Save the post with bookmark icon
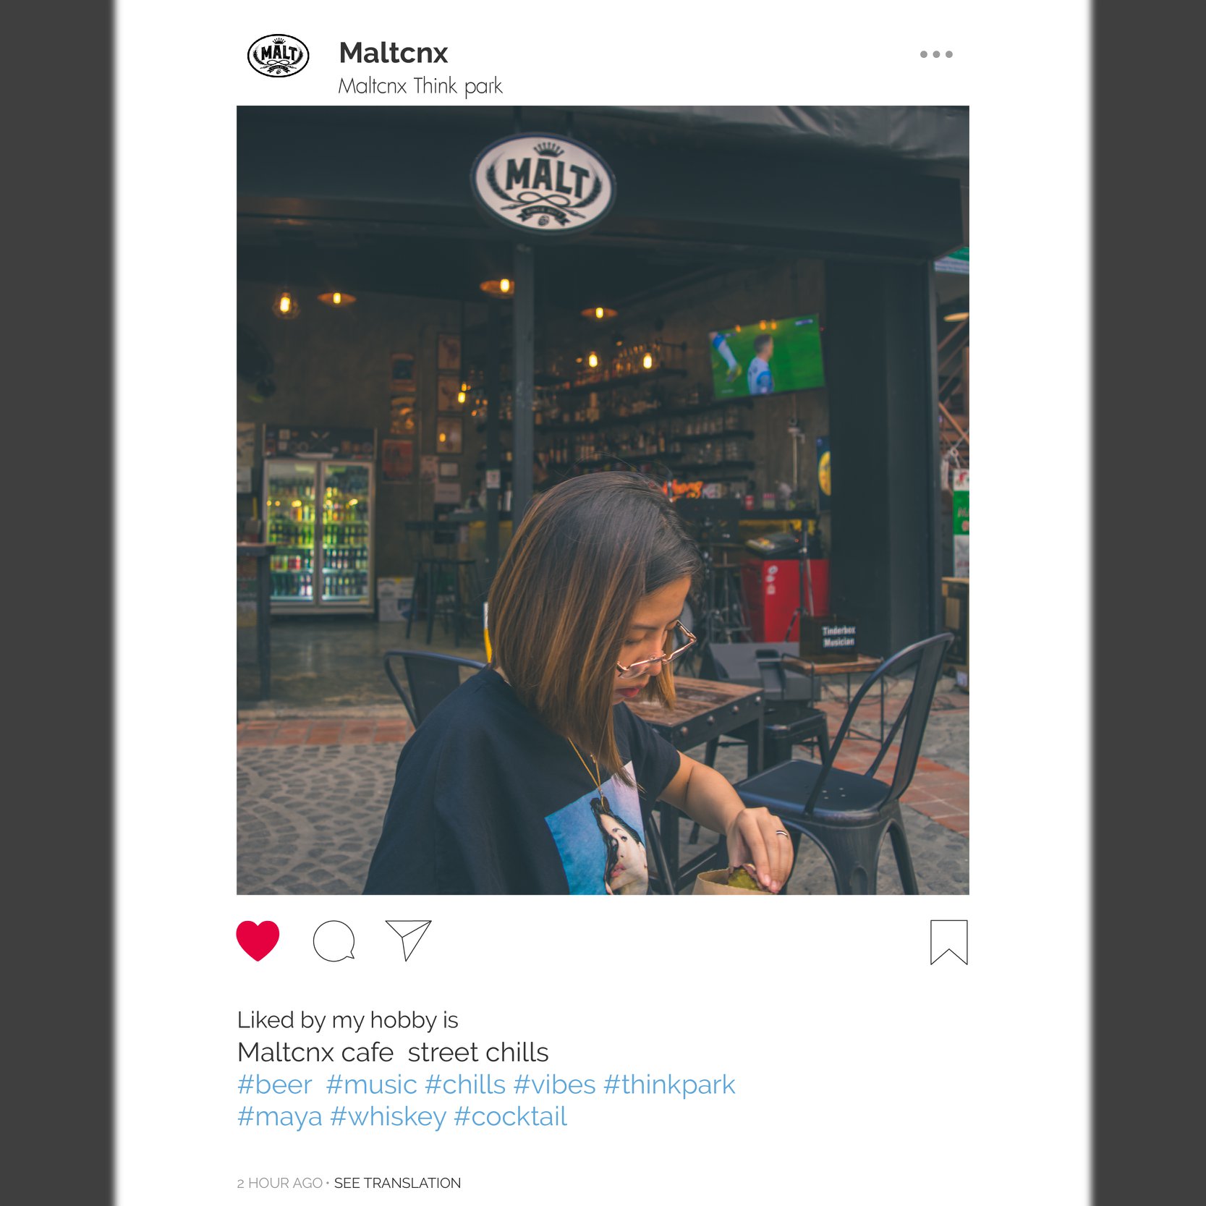The image size is (1206, 1206). [x=948, y=942]
